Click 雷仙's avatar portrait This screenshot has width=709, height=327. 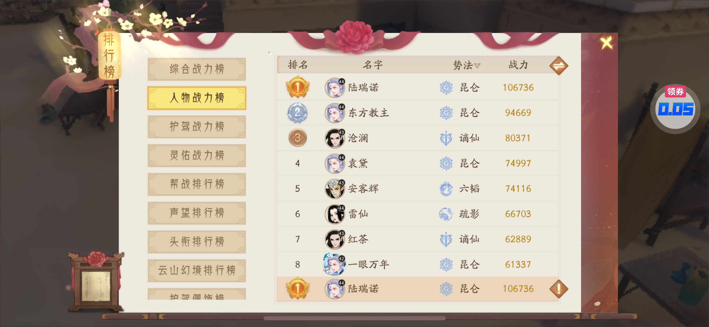tap(335, 214)
